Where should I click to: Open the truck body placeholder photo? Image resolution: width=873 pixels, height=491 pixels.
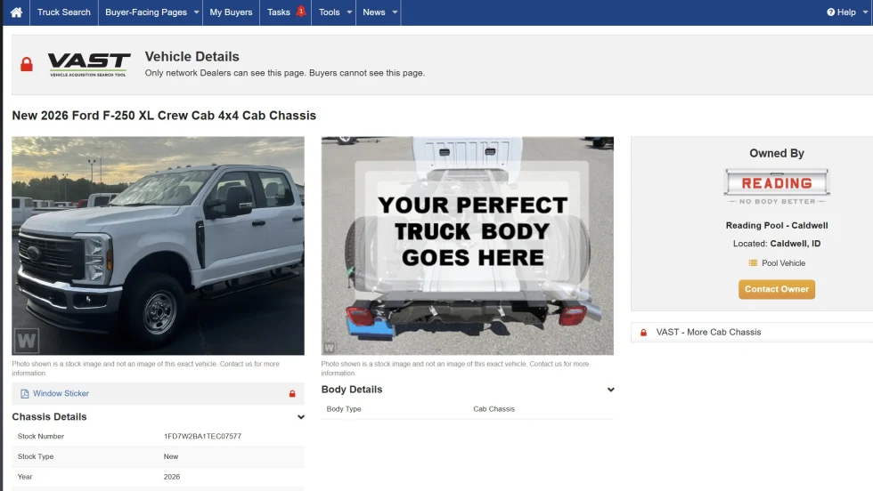pos(467,245)
